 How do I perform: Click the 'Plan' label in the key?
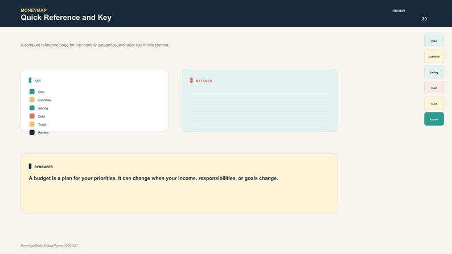(41, 92)
